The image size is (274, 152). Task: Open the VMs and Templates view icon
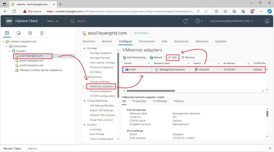tap(18, 33)
